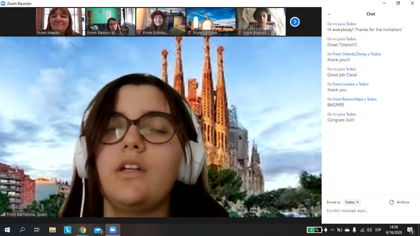
Task: Restore down the Zoom Reunión window
Action: (398, 3)
